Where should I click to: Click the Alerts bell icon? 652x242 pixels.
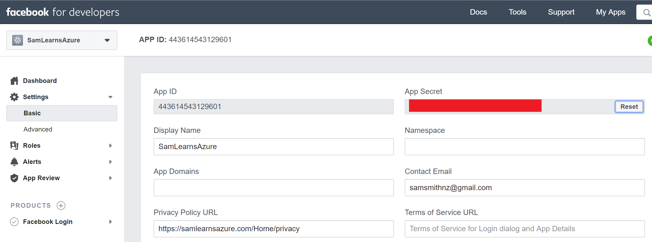click(x=14, y=162)
